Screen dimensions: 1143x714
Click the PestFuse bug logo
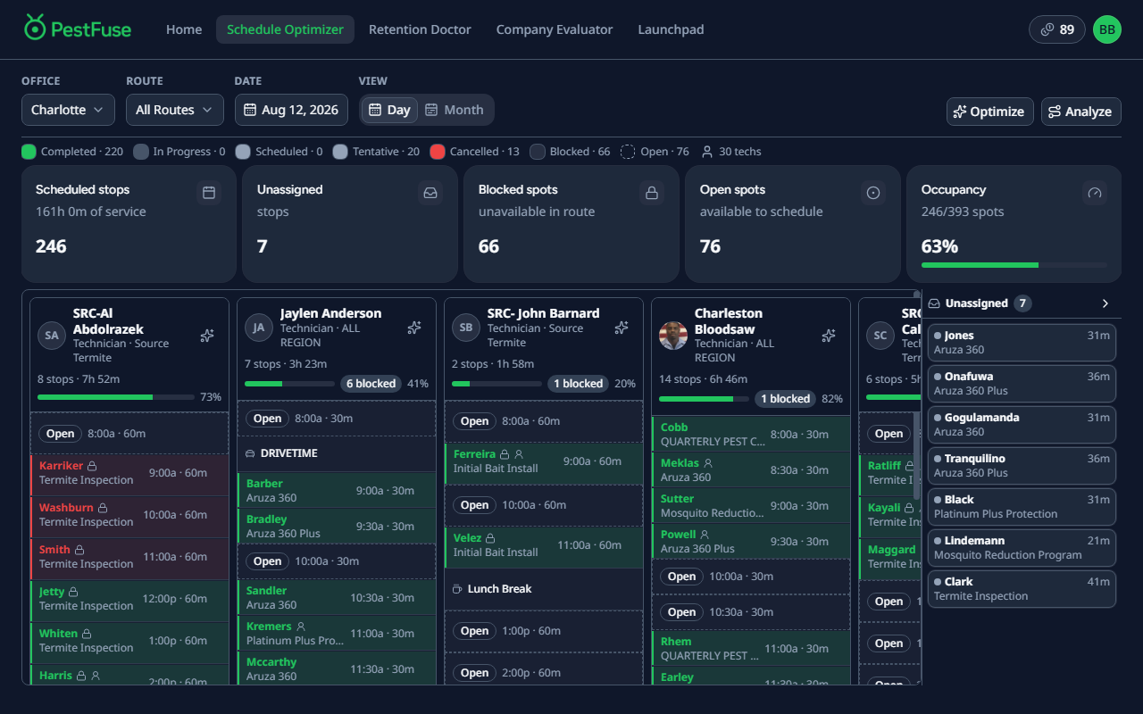[x=35, y=28]
